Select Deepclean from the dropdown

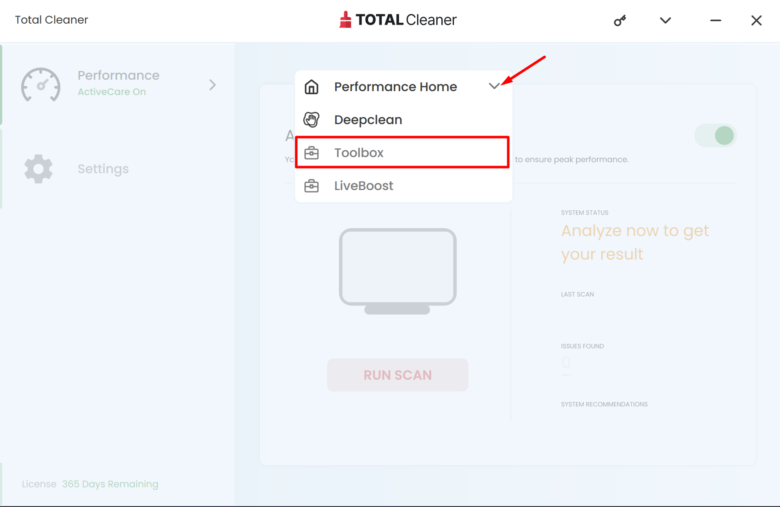click(403, 120)
